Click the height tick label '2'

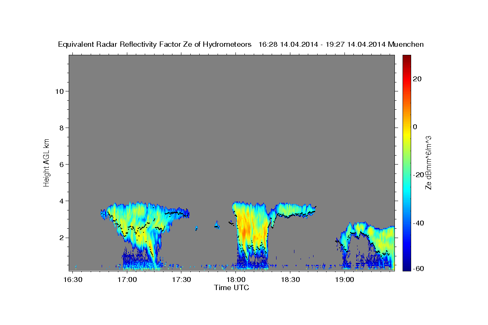coord(61,238)
